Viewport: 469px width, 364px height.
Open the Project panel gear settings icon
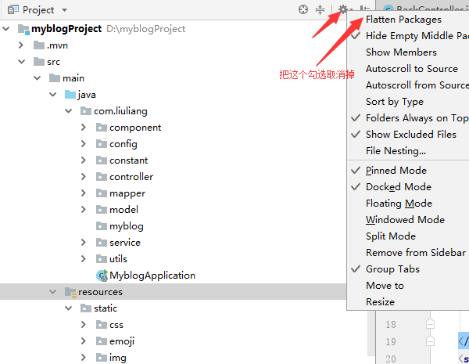(x=343, y=9)
